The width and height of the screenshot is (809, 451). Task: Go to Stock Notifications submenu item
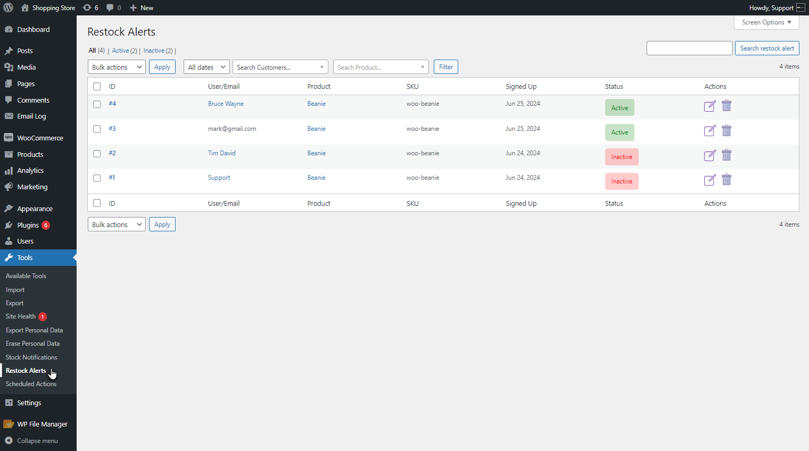click(x=31, y=357)
